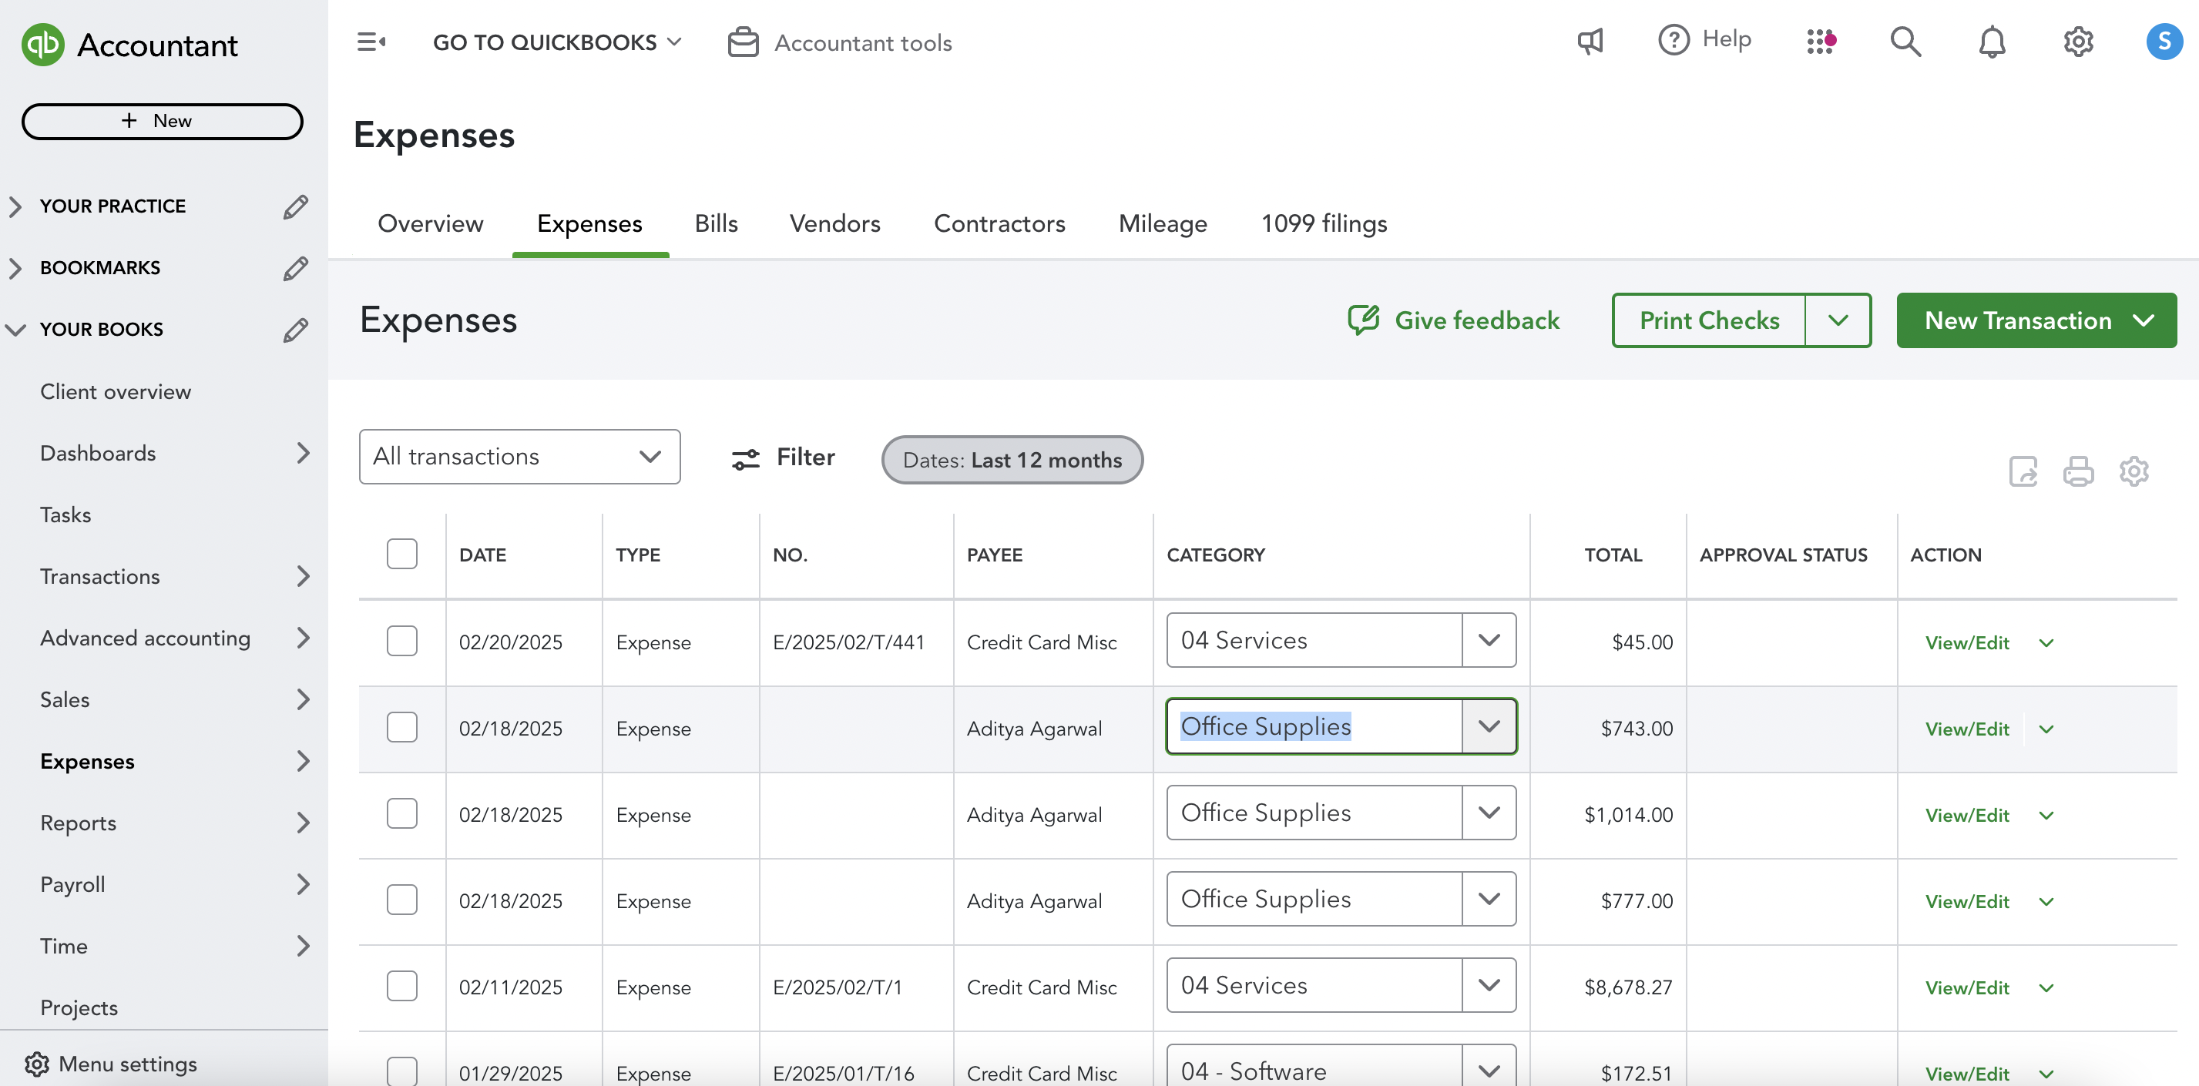Open the announcements megaphone icon
The image size is (2199, 1086).
(1590, 41)
